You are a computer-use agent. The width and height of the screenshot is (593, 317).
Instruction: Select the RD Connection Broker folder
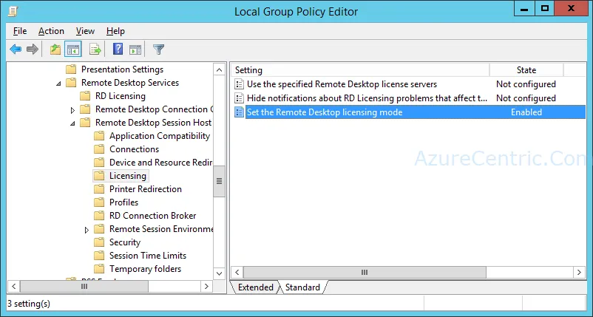(x=153, y=216)
